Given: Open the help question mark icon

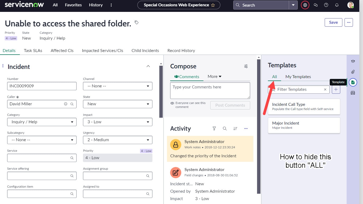Looking at the screenshot, I should tap(326, 5).
